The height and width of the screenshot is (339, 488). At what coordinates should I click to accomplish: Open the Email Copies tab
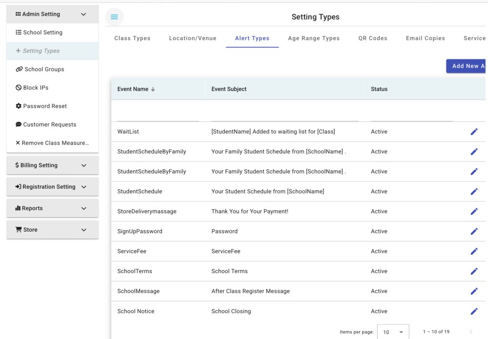tap(425, 38)
